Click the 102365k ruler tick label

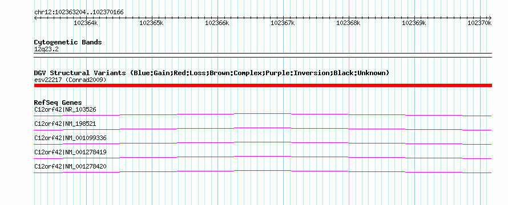click(151, 23)
